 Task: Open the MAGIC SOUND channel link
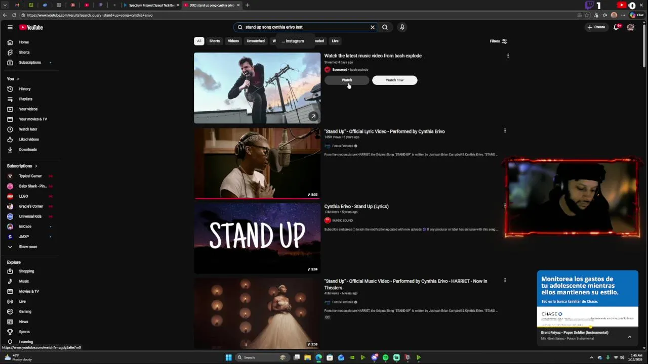click(343, 220)
